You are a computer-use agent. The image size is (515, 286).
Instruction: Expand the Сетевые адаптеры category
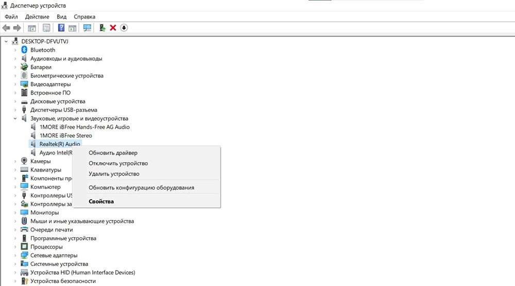[x=15, y=255]
